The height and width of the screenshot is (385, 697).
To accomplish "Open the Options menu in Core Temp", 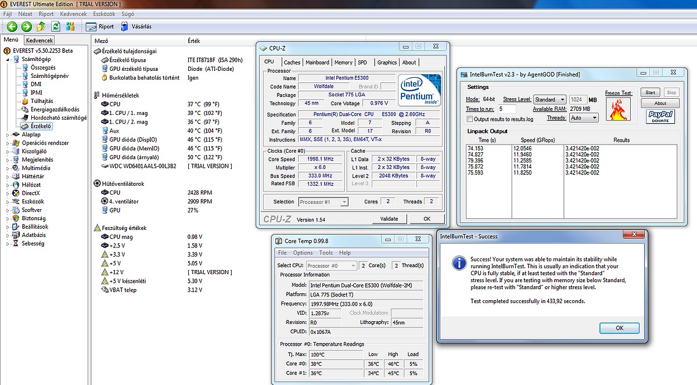I will click(303, 253).
